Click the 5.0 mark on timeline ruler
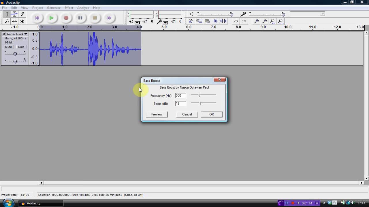The height and width of the screenshot is (207, 369). pos(164,27)
